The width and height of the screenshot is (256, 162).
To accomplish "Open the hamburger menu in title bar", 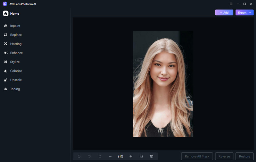I will tap(231, 4).
